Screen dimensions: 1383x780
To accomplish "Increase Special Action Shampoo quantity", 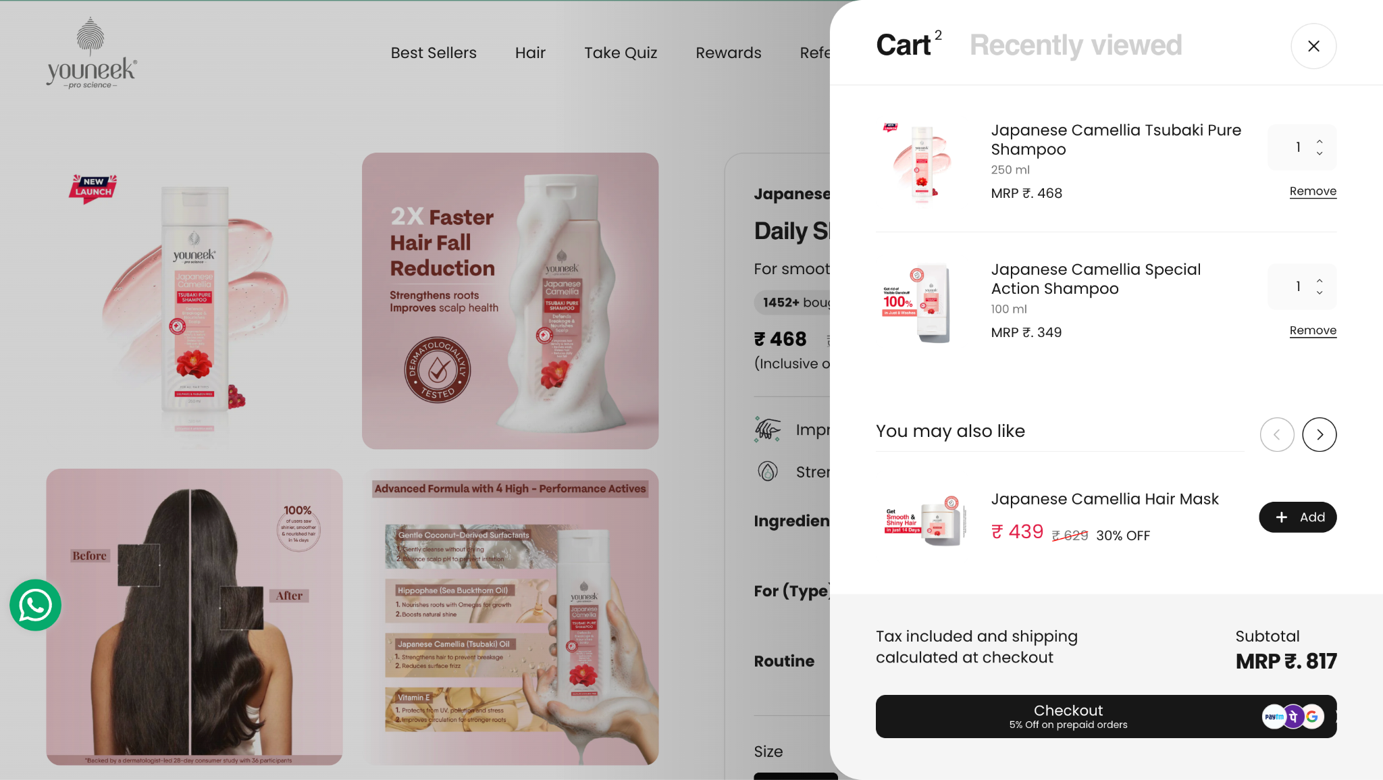I will pyautogui.click(x=1320, y=280).
